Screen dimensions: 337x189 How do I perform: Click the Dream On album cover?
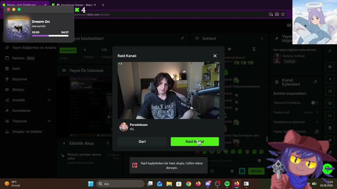18,28
